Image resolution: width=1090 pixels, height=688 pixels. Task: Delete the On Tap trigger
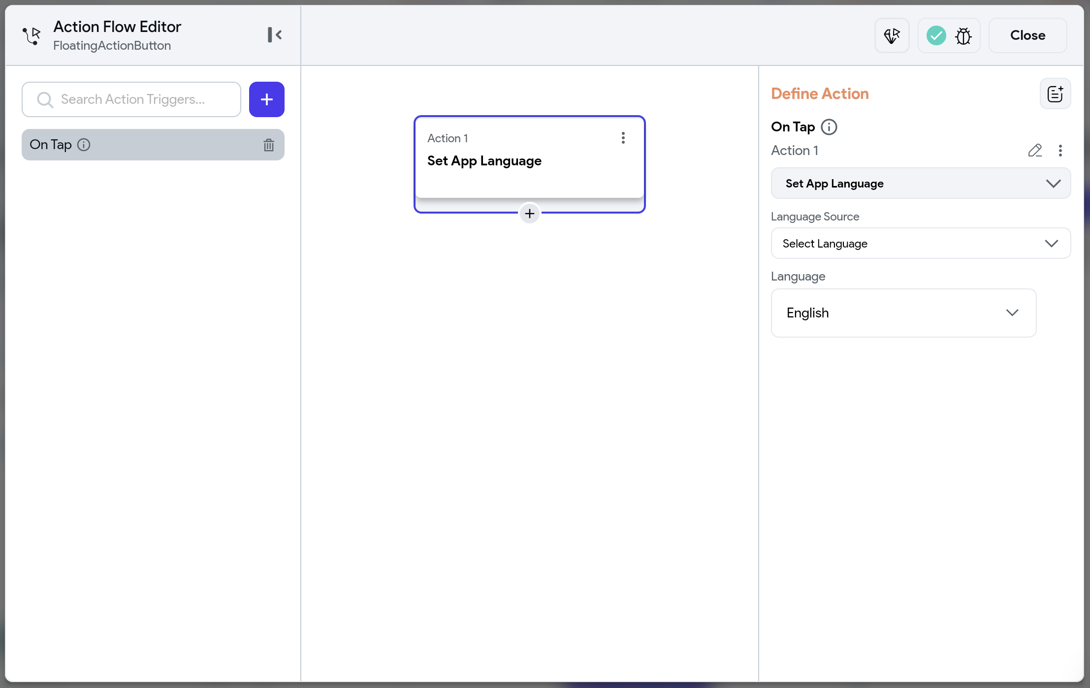coord(269,144)
